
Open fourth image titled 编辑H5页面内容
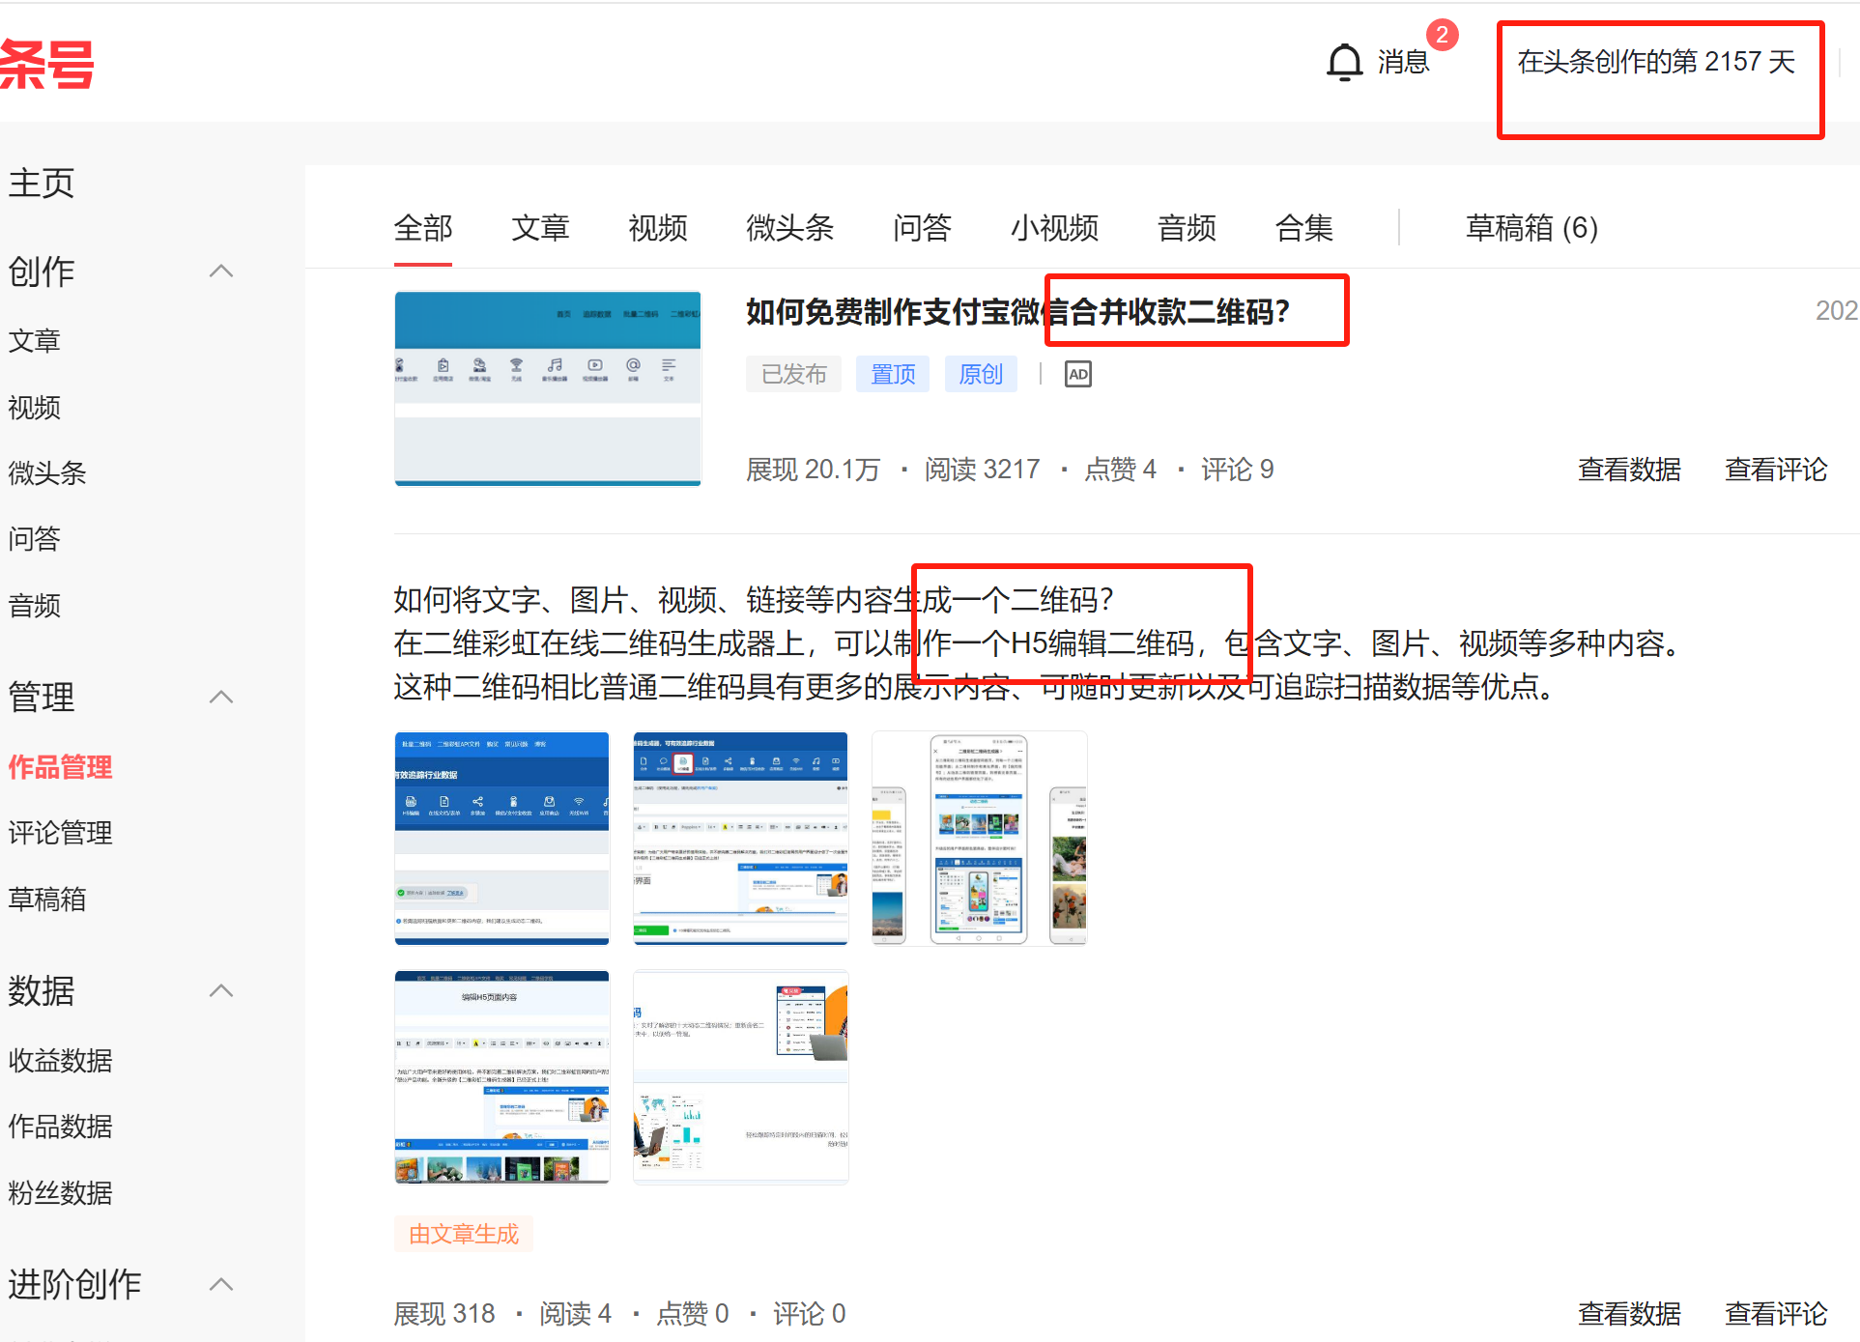tap(502, 1077)
